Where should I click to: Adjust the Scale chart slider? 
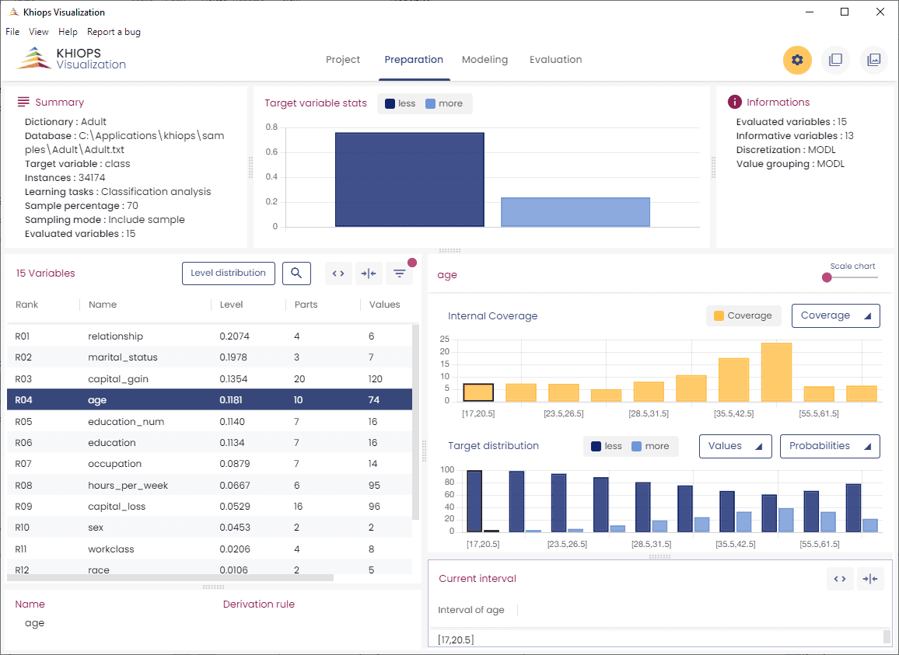coord(827,277)
